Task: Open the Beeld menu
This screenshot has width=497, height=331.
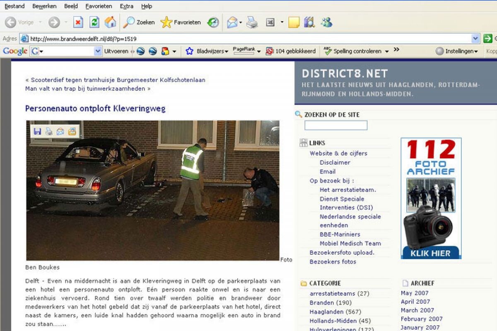Action: pyautogui.click(x=71, y=6)
